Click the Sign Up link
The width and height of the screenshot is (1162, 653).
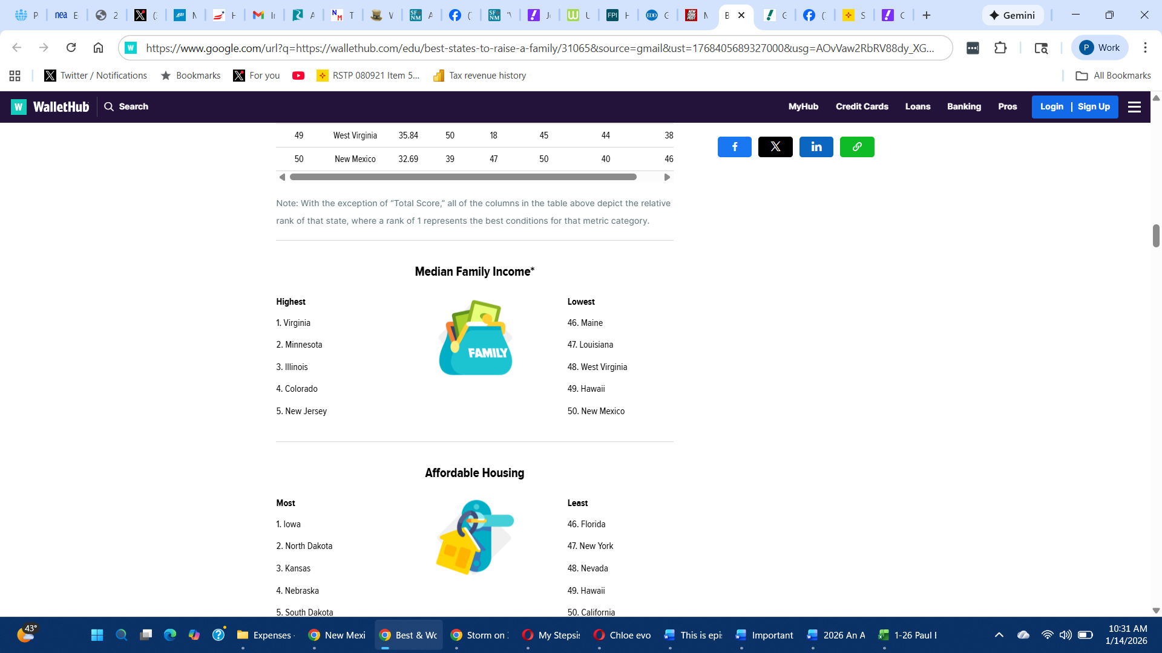1094,106
